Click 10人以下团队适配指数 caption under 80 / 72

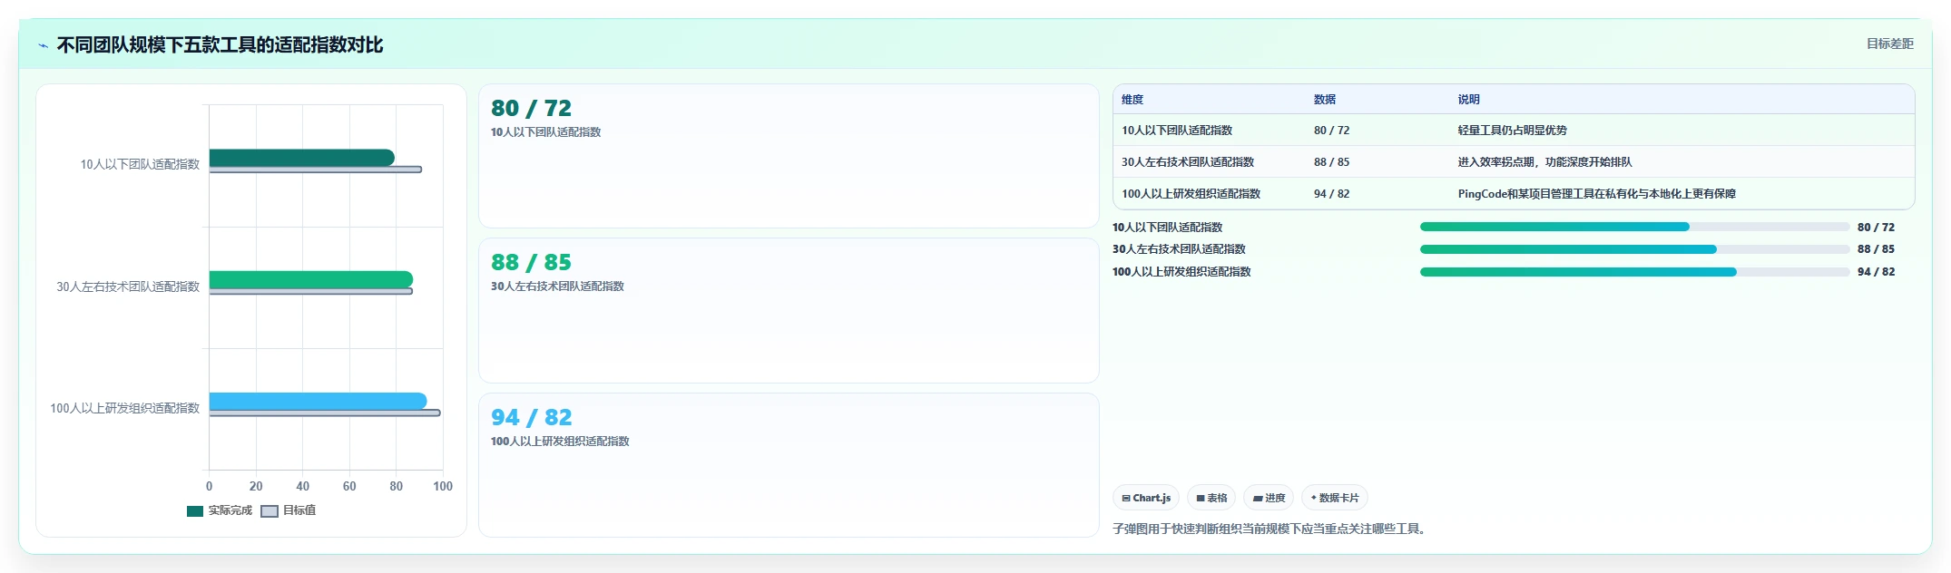point(546,132)
